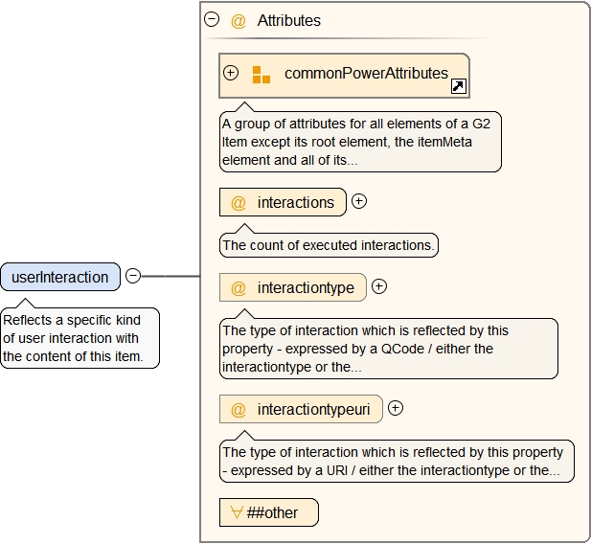Click the Attributes heading text
This screenshot has height=544, width=614.
[288, 20]
